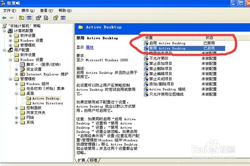Select the 系统 tree item
This screenshot has width=250, height=166.
tap(30, 122)
